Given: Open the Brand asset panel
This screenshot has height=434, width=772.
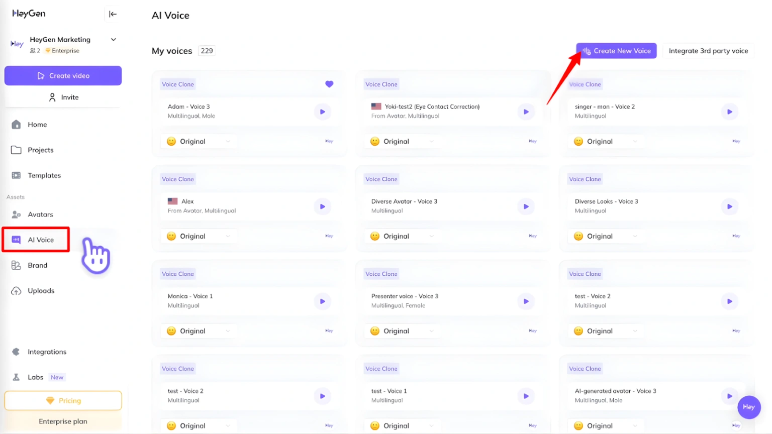Looking at the screenshot, I should pos(38,265).
